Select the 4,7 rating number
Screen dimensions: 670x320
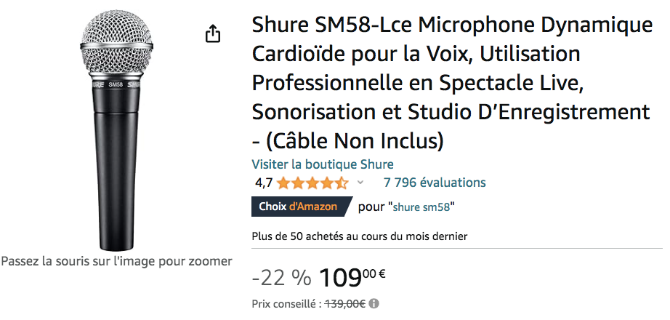[264, 183]
